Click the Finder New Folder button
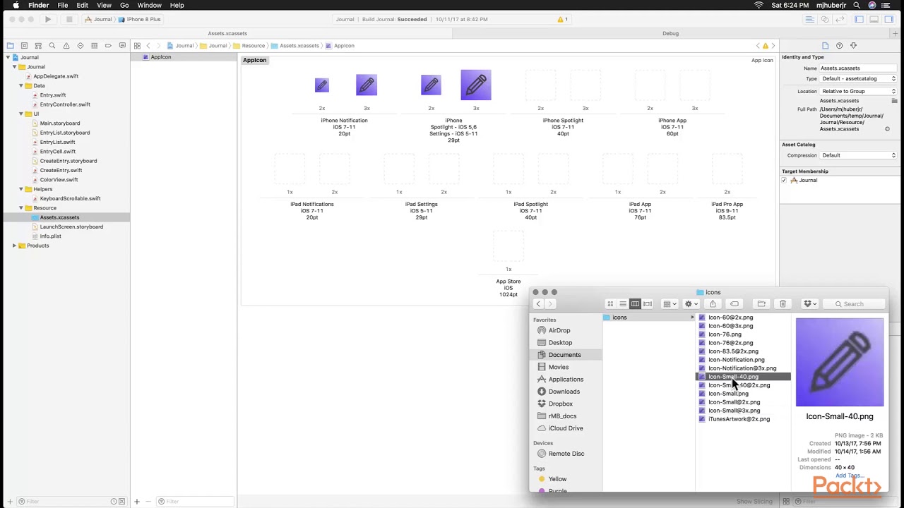 pos(761,304)
